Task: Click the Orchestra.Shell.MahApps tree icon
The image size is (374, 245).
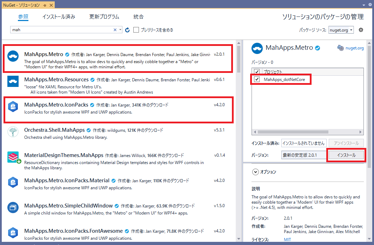Action: (13, 132)
